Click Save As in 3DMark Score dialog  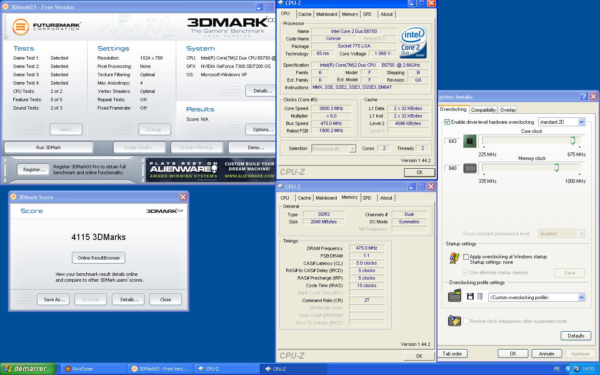click(x=54, y=300)
